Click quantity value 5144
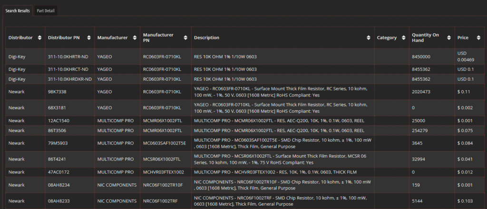This screenshot has height=209, width=487. pos(417,201)
